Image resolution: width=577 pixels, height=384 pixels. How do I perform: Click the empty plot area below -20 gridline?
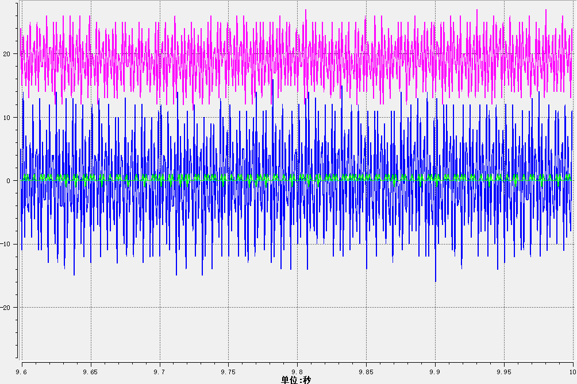(287, 336)
